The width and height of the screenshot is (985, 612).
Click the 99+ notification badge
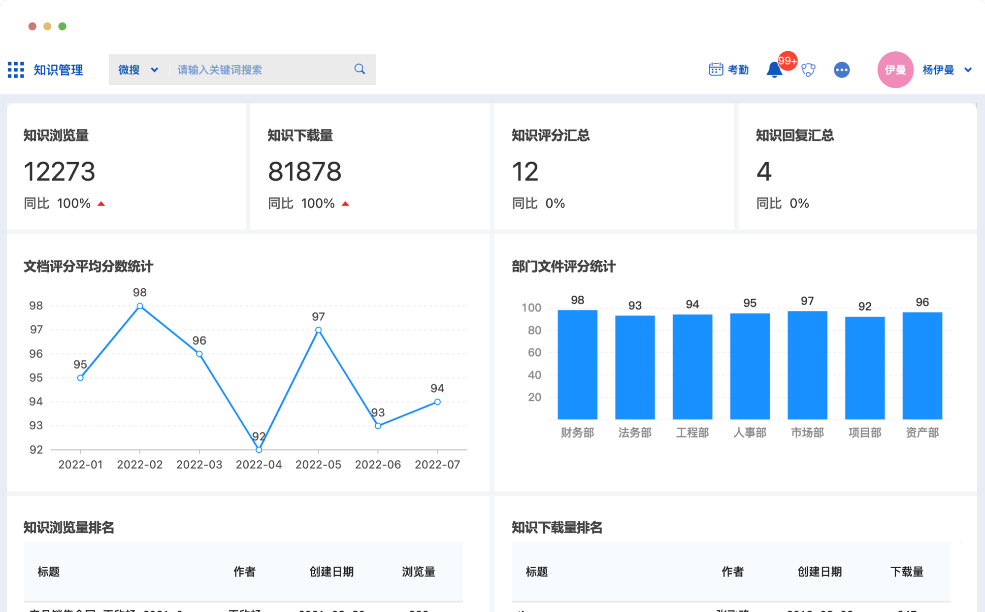(788, 61)
